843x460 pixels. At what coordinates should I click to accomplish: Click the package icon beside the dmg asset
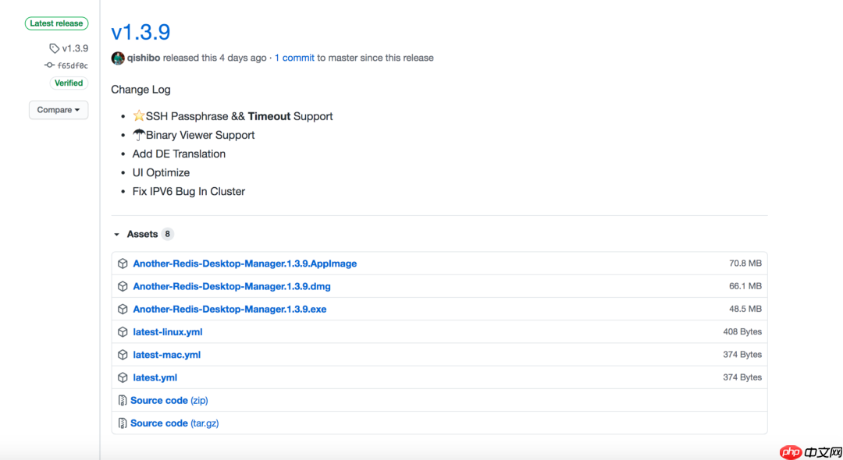coord(123,286)
